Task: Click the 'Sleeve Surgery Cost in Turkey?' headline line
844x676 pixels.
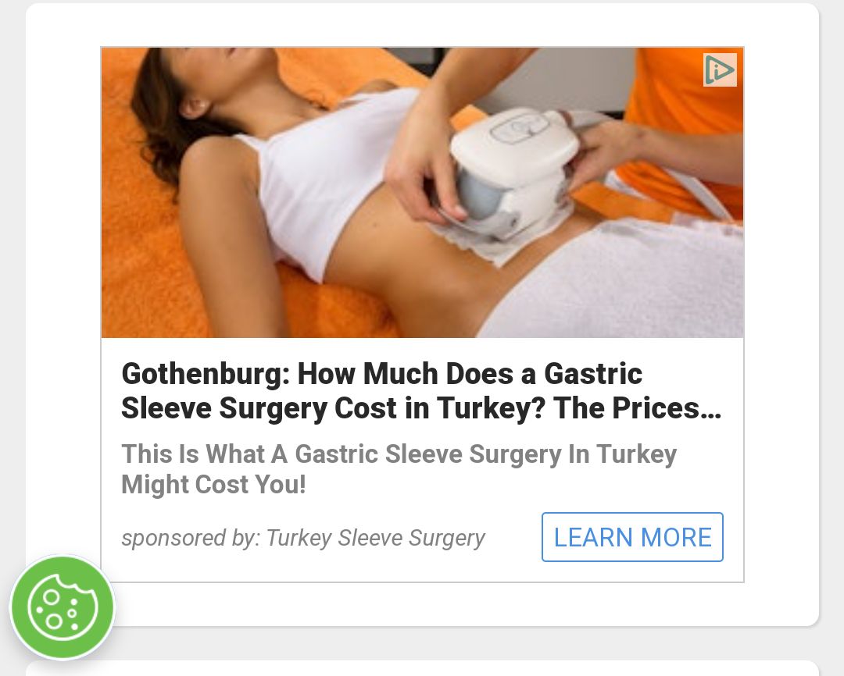Action: (333, 408)
